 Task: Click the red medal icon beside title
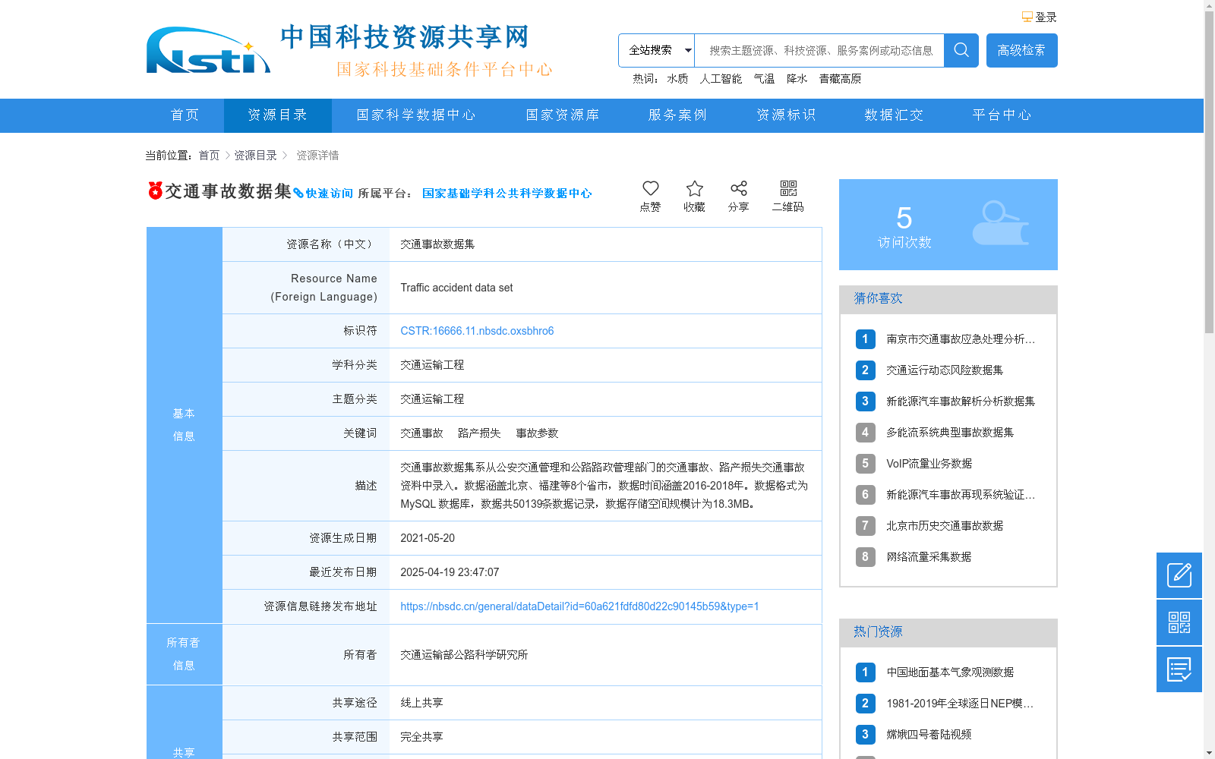155,191
